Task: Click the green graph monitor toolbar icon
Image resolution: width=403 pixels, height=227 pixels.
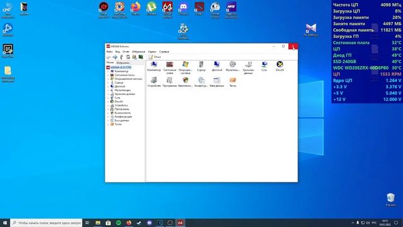Action: 140,57
